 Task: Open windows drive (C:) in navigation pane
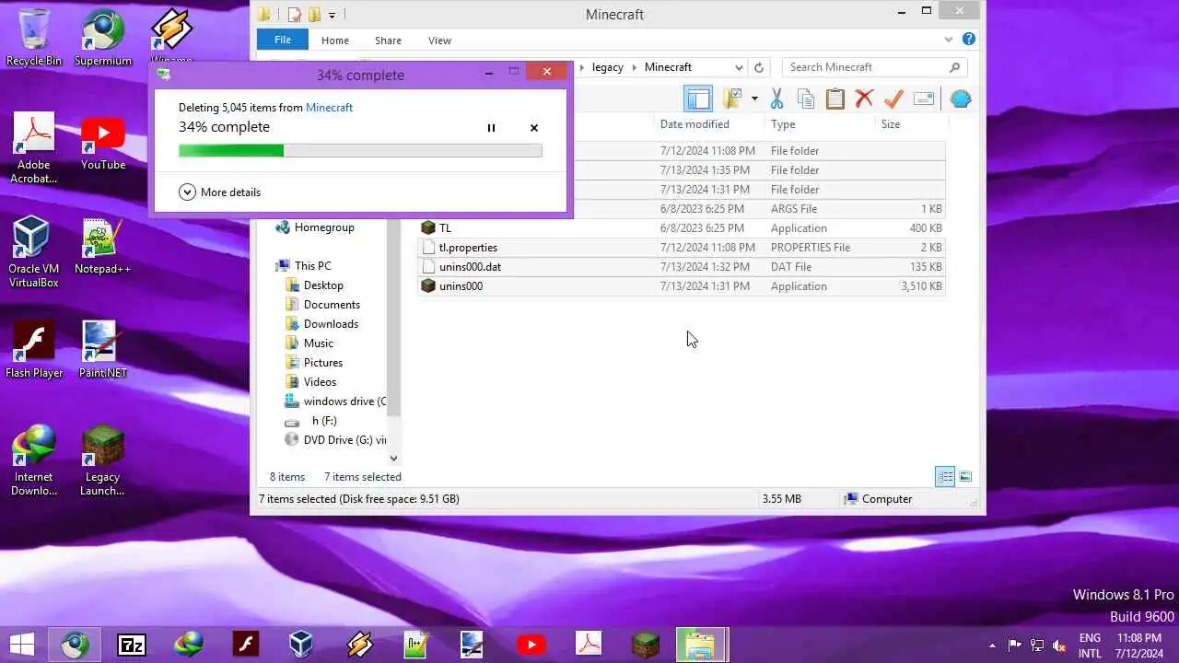(335, 401)
